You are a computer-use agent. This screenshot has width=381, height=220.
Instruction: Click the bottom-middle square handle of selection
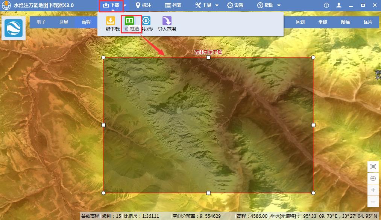tap(208, 193)
